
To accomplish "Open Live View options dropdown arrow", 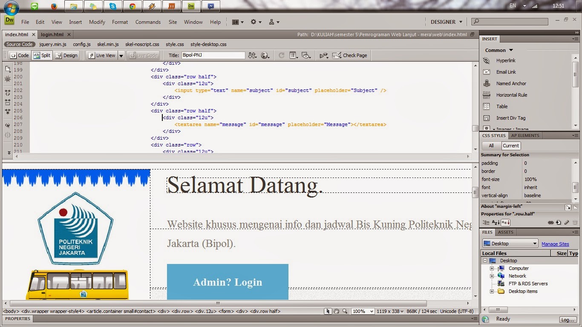I will [121, 55].
